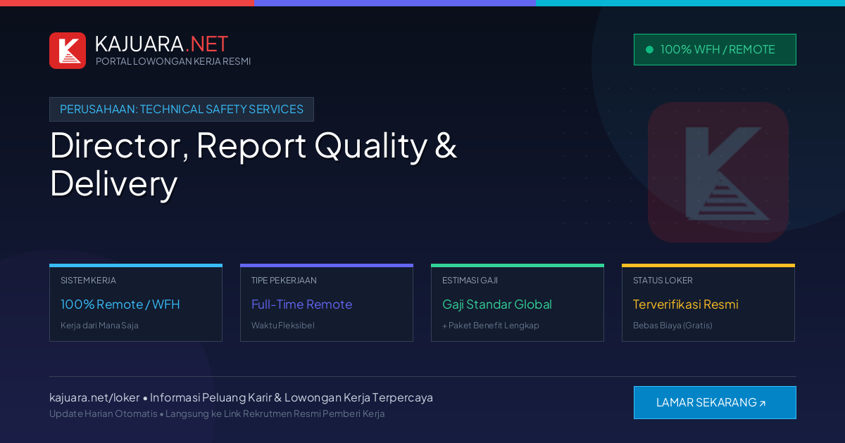Click the Kerja dari Mana Saja text
The width and height of the screenshot is (845, 443).
point(99,326)
